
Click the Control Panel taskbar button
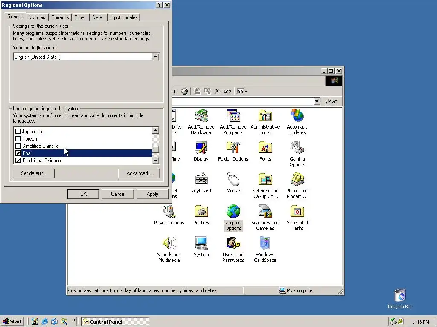coord(115,322)
